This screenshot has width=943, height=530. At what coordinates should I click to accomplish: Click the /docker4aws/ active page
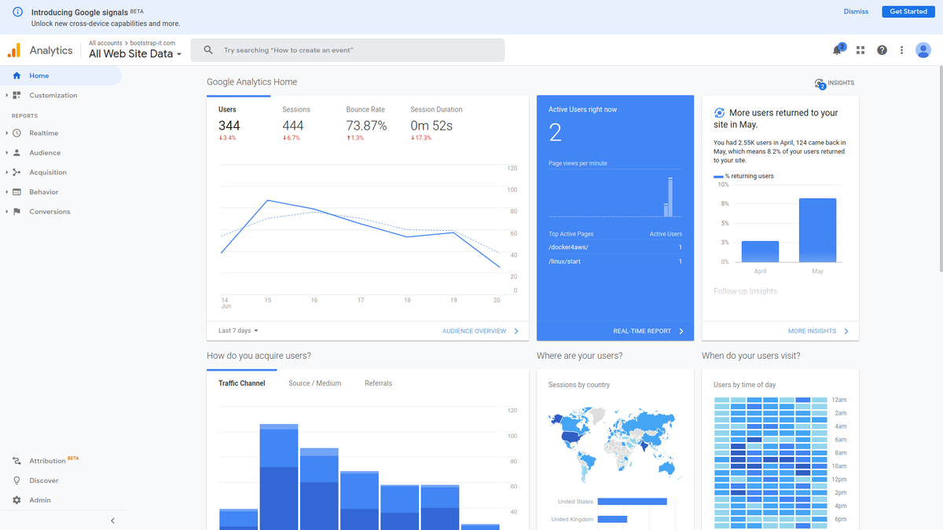568,247
